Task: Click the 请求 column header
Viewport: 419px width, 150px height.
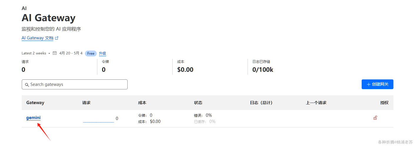Action: 86,103
